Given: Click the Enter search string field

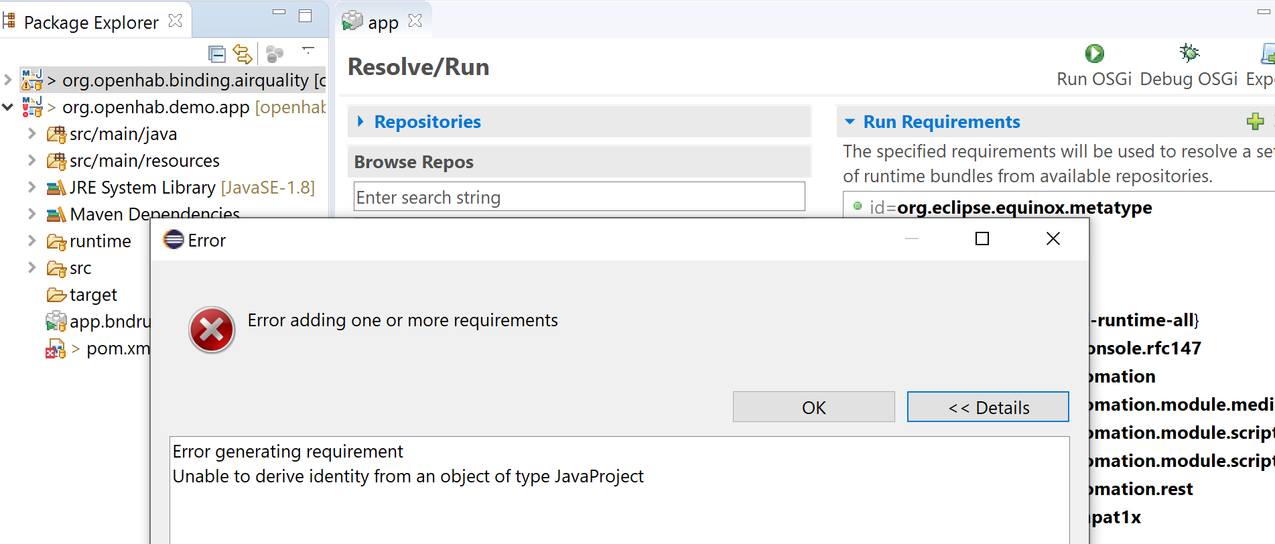Looking at the screenshot, I should click(579, 198).
